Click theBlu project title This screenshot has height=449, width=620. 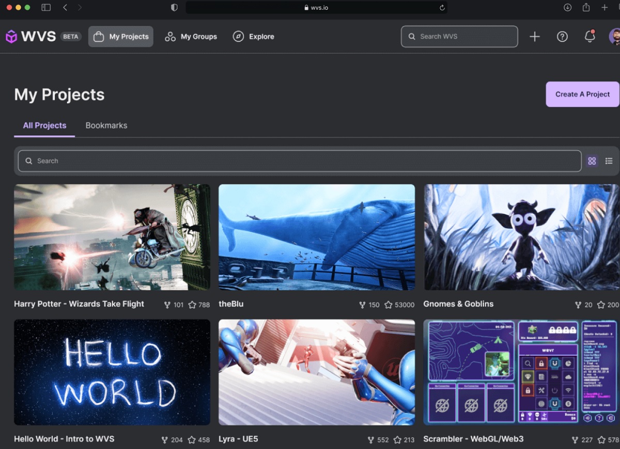(231, 304)
